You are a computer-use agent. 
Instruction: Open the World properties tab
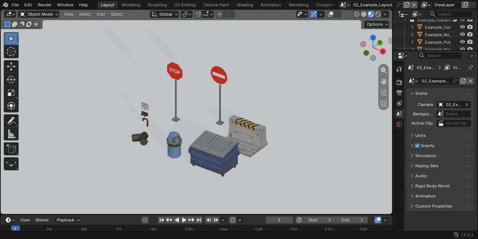pyautogui.click(x=399, y=124)
